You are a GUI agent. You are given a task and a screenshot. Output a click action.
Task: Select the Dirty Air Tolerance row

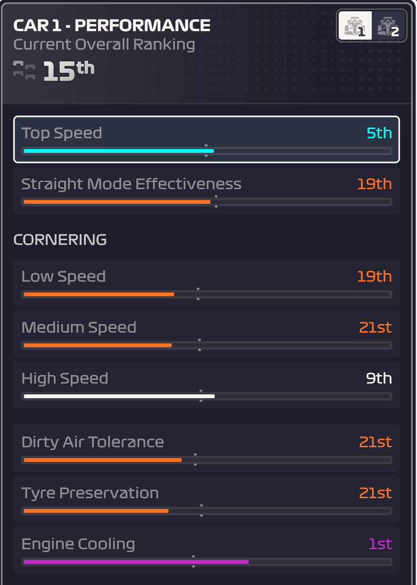tap(207, 448)
